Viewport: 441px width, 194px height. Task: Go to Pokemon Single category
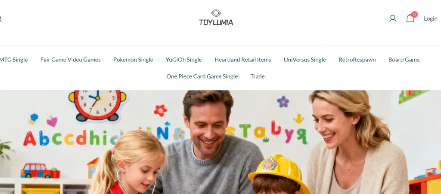[x=133, y=60]
